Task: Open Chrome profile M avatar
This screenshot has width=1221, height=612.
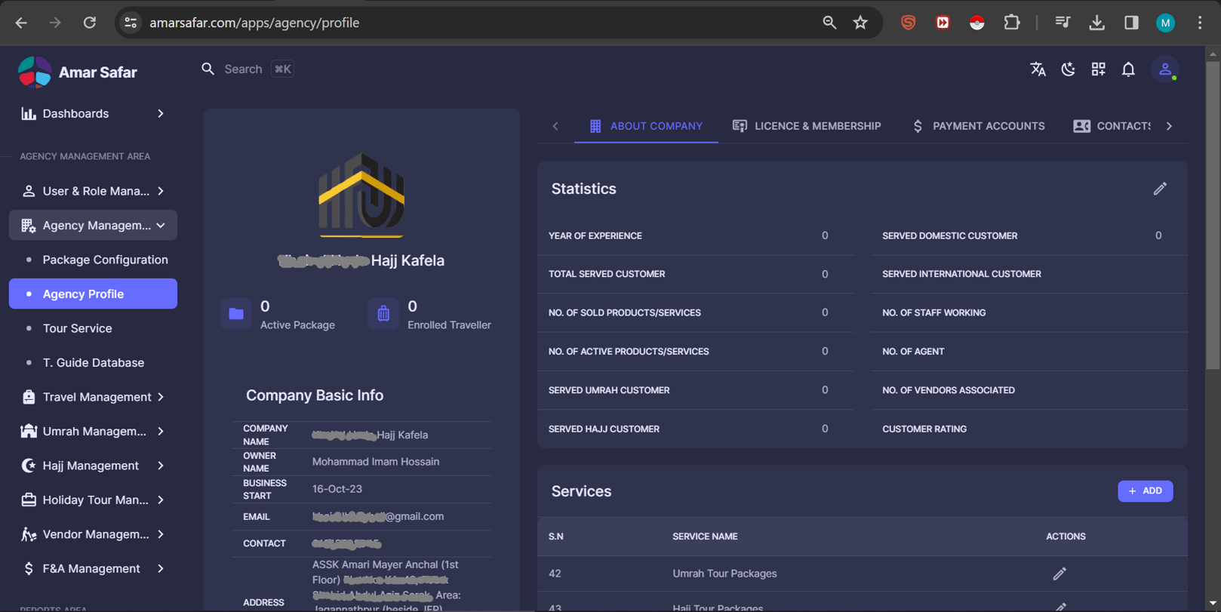Action: (1165, 23)
